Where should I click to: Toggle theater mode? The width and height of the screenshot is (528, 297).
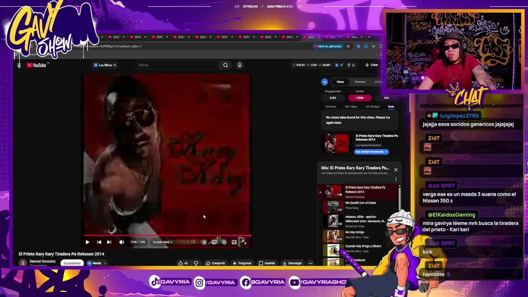pyautogui.click(x=234, y=242)
